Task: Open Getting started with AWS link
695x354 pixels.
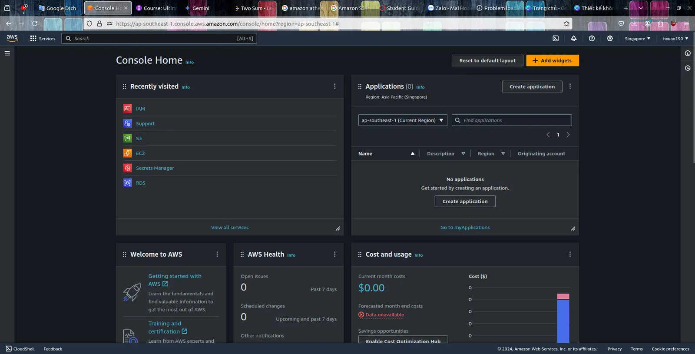Action: click(175, 280)
